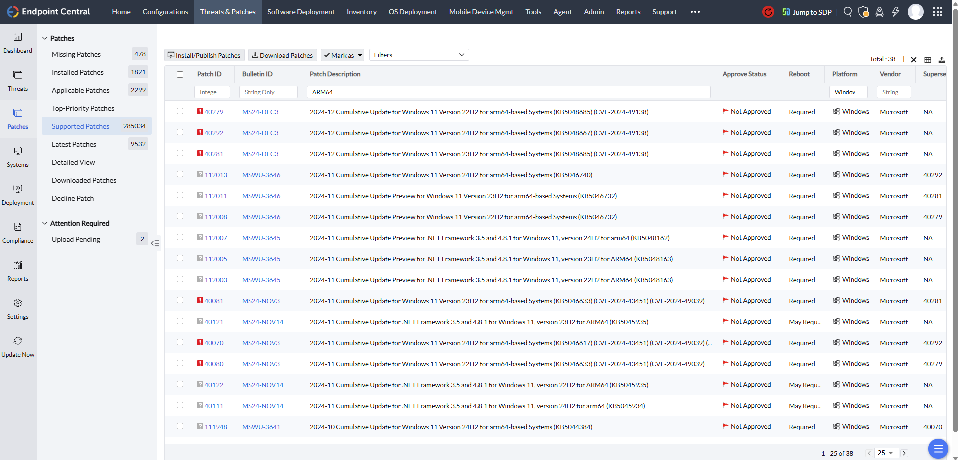
Task: Click the page vertical scrollbar
Action: 955,220
